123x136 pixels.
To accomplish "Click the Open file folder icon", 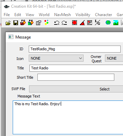I will point(8,23).
